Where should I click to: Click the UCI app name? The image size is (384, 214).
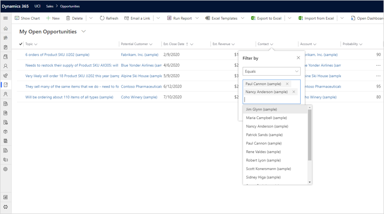[x=37, y=6]
